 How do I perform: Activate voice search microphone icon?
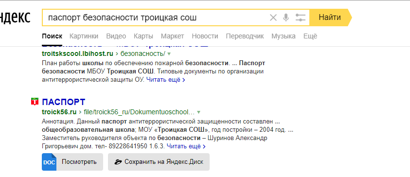pyautogui.click(x=286, y=18)
